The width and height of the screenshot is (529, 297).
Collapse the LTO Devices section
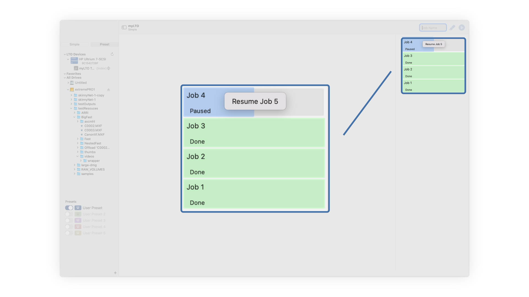[65, 54]
